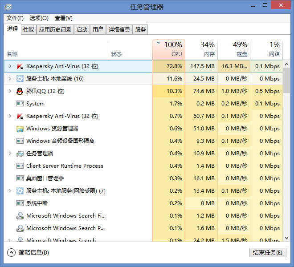Viewport: 294px width, 267px height.
Task: Click the gear icon of 服务主机: 本地系统 (16)
Action: click(20, 79)
